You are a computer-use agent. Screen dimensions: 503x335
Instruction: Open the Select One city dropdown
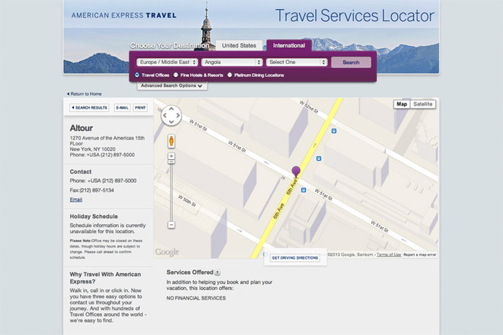click(x=297, y=62)
